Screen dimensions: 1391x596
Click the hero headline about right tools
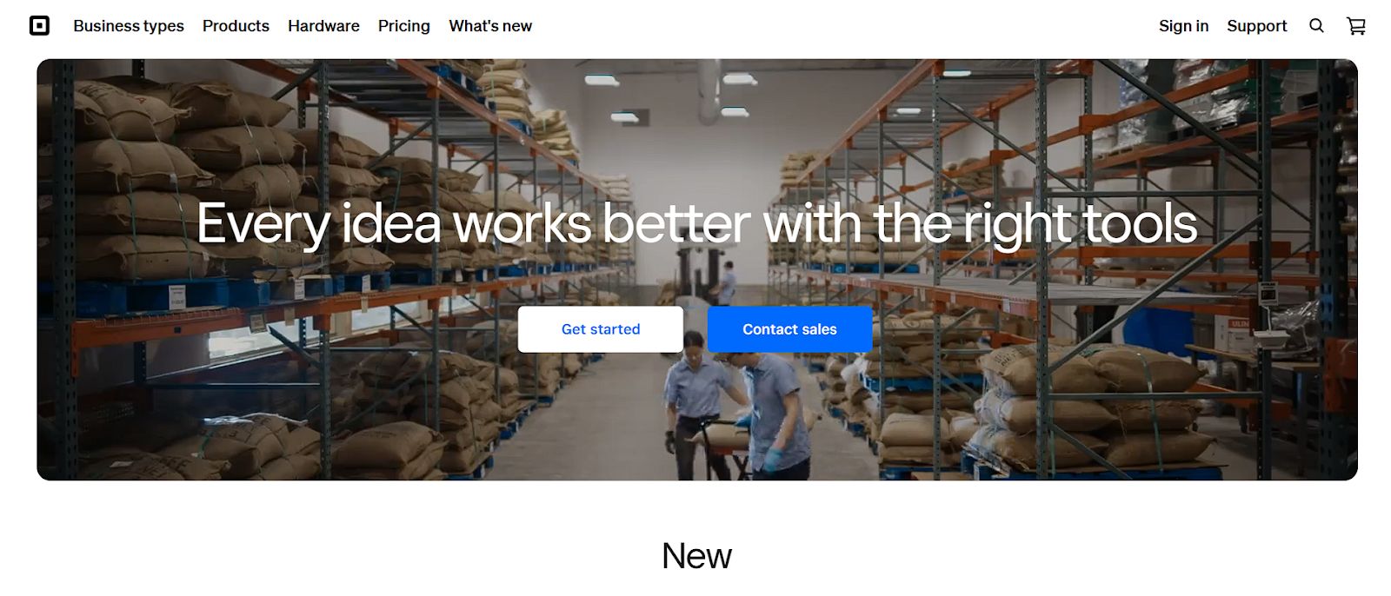pyautogui.click(x=696, y=224)
